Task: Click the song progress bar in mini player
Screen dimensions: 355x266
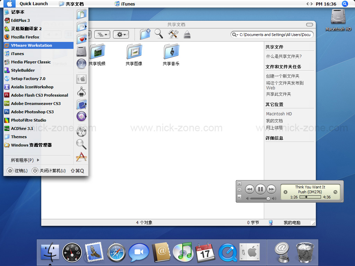Action: click(310, 197)
